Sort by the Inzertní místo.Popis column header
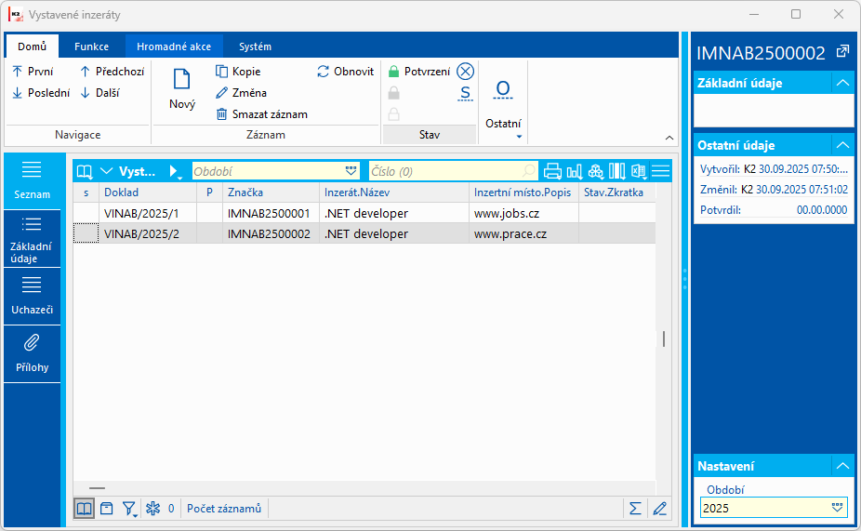Image resolution: width=861 pixels, height=531 pixels. click(523, 192)
